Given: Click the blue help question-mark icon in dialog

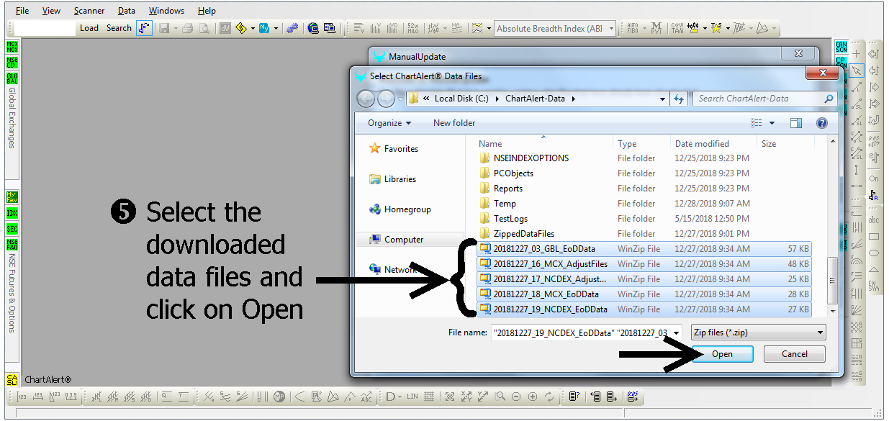Looking at the screenshot, I should point(822,123).
